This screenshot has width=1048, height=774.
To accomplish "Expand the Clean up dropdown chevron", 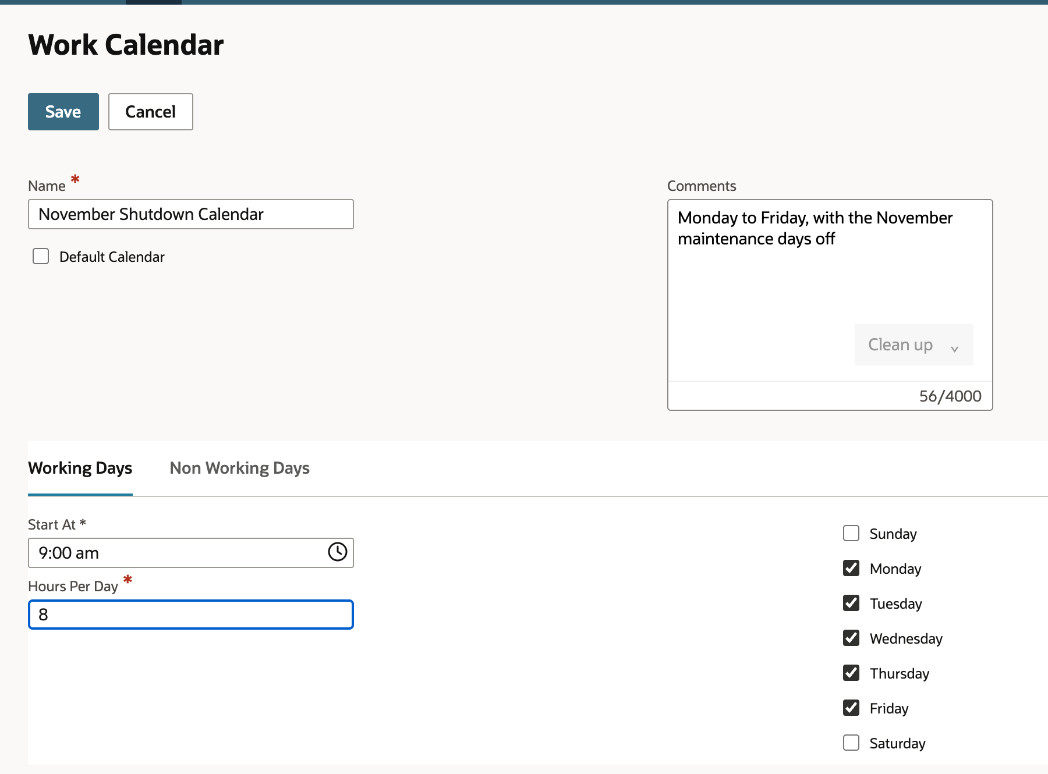I will tap(954, 348).
